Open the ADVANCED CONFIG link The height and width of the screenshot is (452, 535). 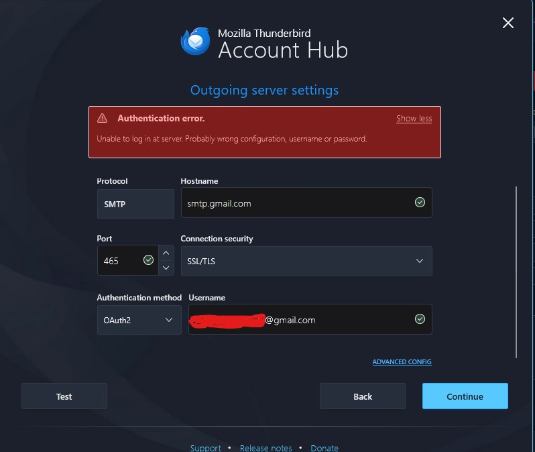tap(402, 362)
